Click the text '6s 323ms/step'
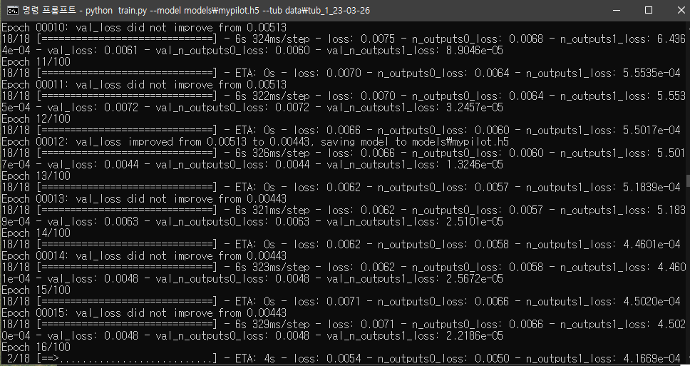 click(x=272, y=268)
